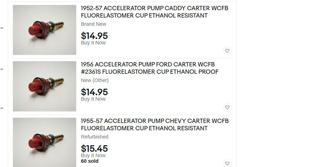Click the lowest chevron on the left edge
Image resolution: width=319 pixels, height=167 pixels.
pos(2,108)
